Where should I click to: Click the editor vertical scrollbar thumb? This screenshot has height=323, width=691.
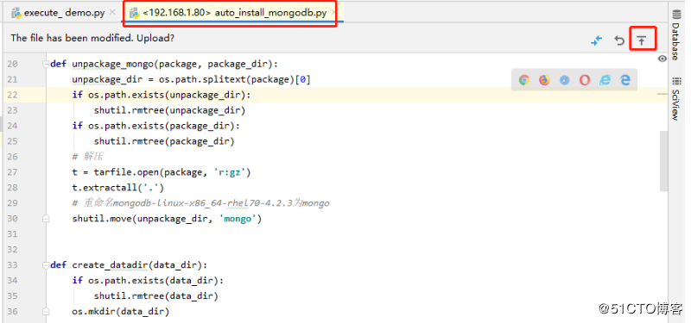coord(663,160)
